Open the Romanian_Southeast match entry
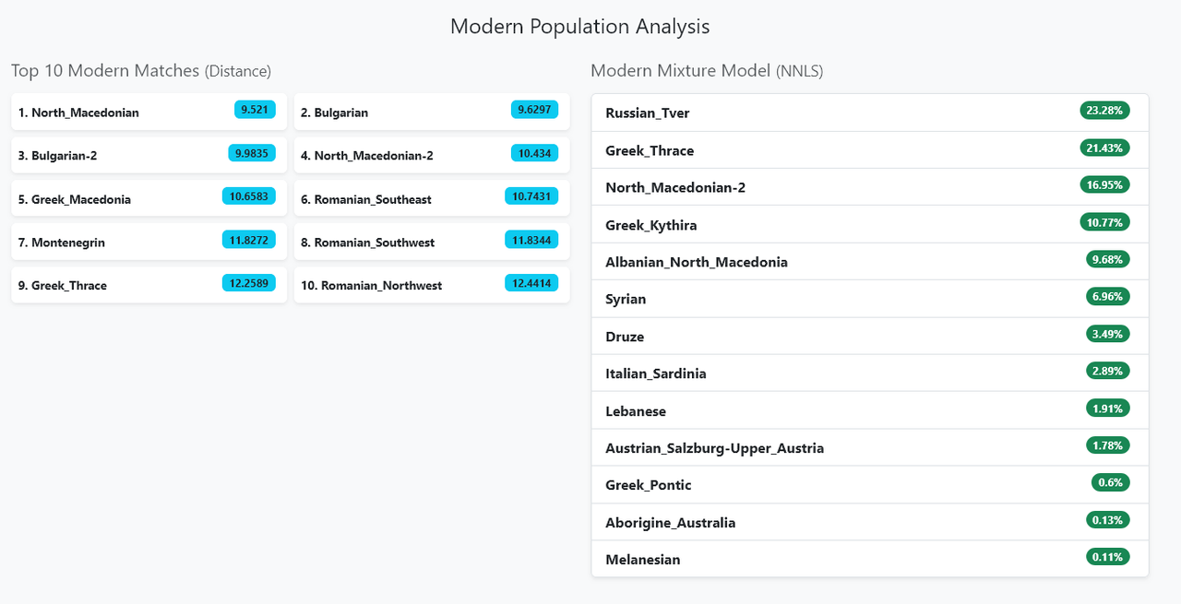This screenshot has width=1181, height=604. pyautogui.click(x=431, y=199)
